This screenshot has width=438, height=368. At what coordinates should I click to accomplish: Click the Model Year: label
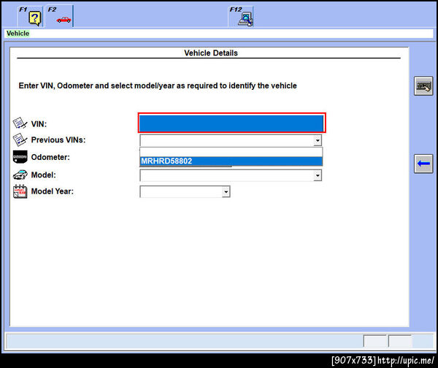tap(53, 191)
